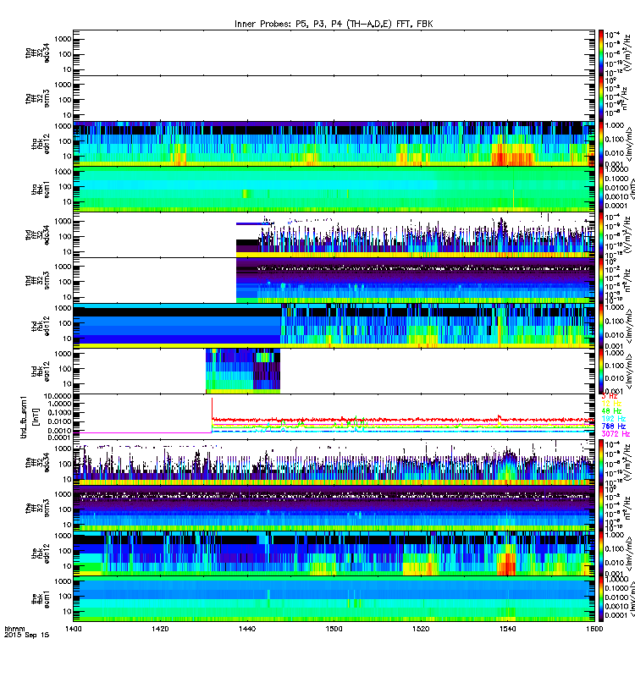The height and width of the screenshot is (677, 635).
Task: Click the red spike in thd_fb_scm1 line plot
Action: (x=212, y=408)
